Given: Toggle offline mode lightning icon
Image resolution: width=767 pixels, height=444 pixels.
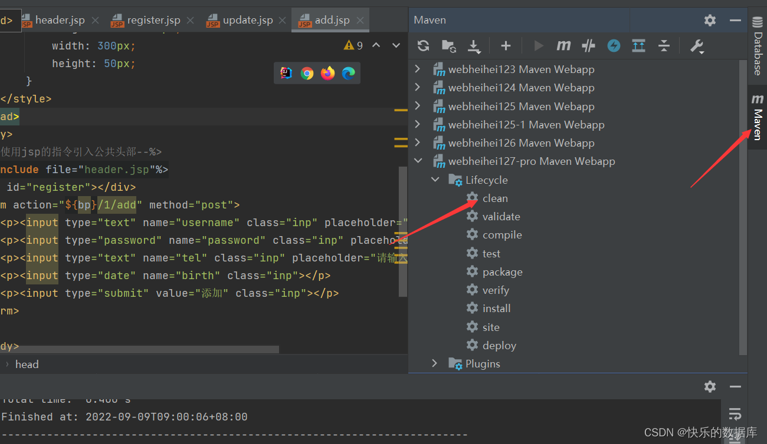Looking at the screenshot, I should click(614, 46).
